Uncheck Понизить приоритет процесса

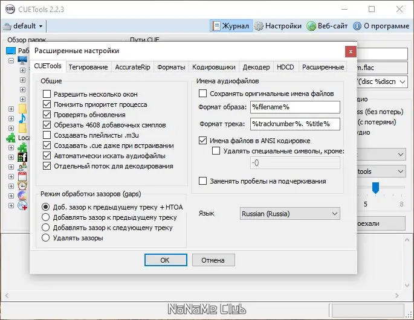[x=47, y=104]
